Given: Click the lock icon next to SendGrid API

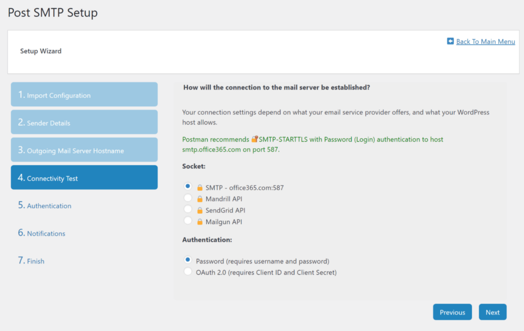Looking at the screenshot, I should click(x=199, y=210).
